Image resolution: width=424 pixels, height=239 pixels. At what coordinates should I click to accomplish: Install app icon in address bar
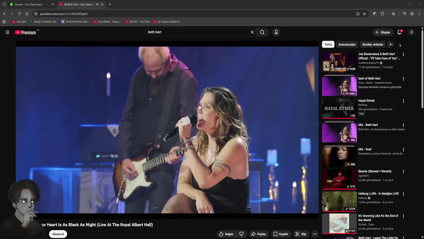click(x=358, y=14)
